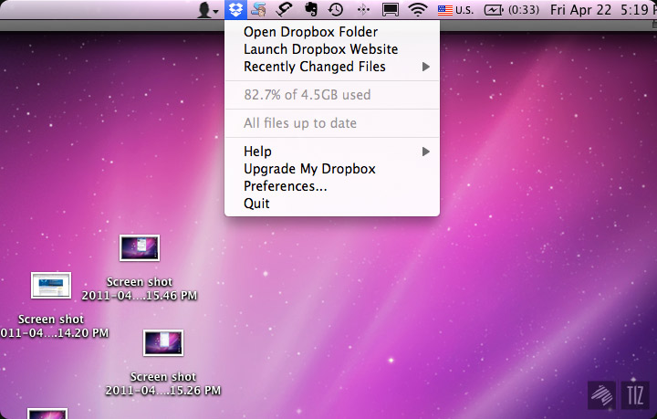Click the TIZ watermark logo
Viewport: 657px width, 419px height.
coord(635,394)
